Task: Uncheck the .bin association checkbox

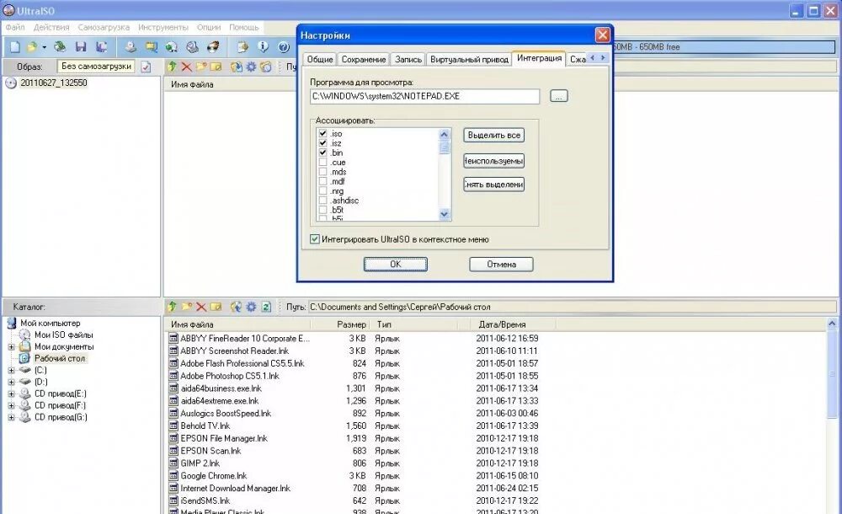Action: click(322, 153)
